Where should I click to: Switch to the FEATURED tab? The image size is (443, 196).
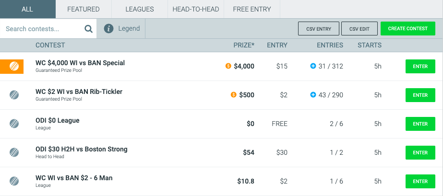[84, 9]
